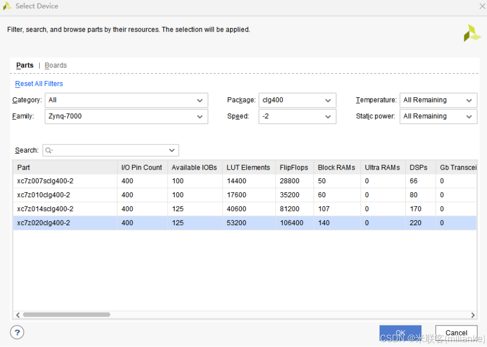Click the scrollbar right arrow
Viewport: 487px width, 347px height.
(472, 315)
